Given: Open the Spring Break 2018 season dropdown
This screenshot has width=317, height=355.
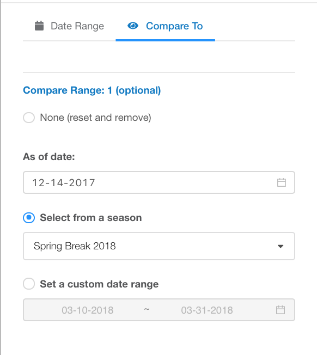Looking at the screenshot, I should tap(159, 246).
